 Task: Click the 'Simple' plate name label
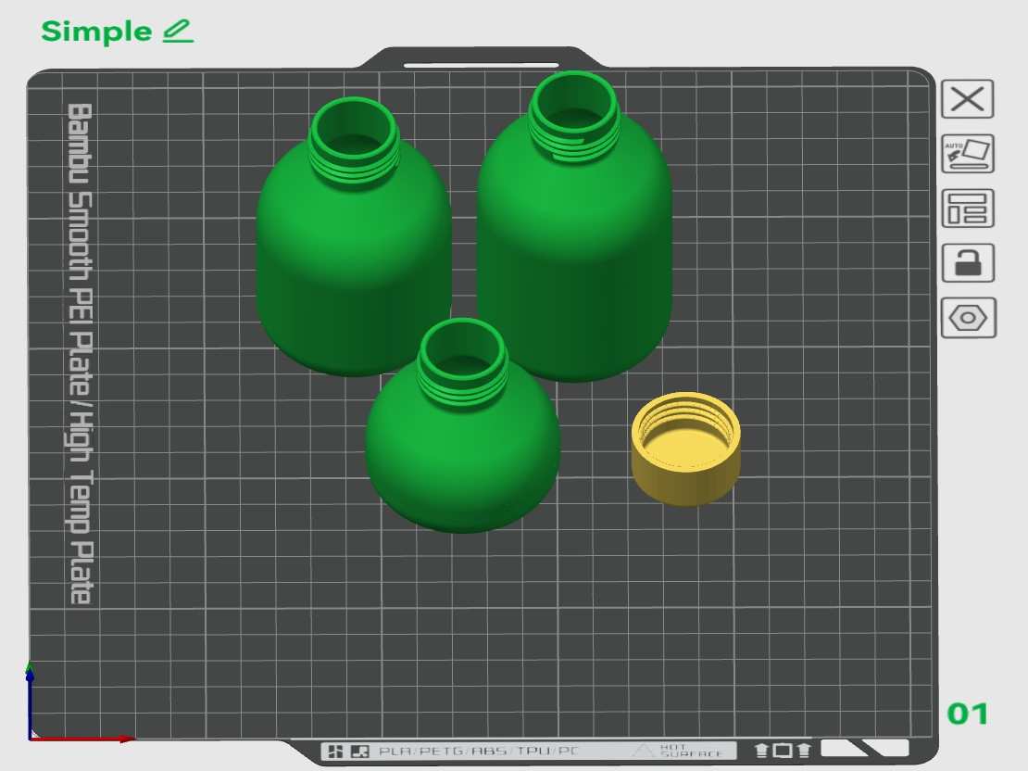click(96, 32)
